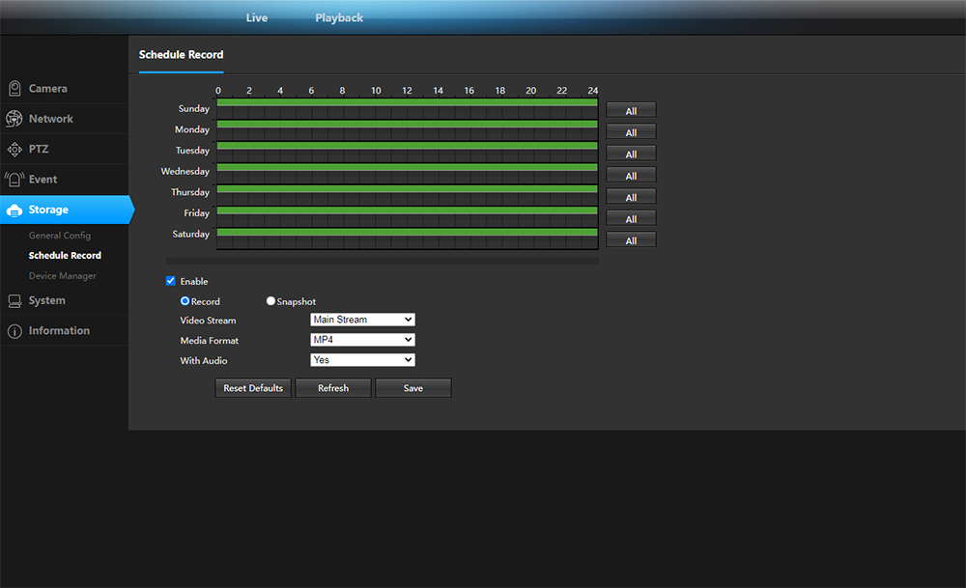Screen dimensions: 966x588
Task: Click the Event alarm icon
Action: coord(14,180)
